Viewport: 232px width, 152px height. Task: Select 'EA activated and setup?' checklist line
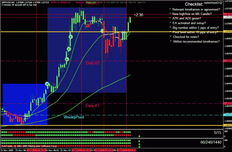[x=189, y=23]
